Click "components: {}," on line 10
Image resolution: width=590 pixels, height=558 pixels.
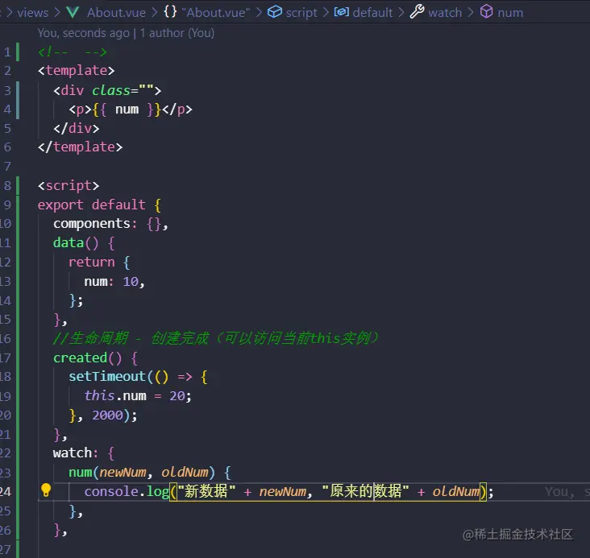coord(110,224)
